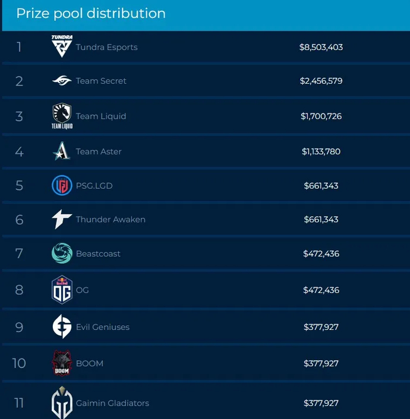This screenshot has height=419, width=410.
Task: Click the Evil Geniuses logo icon
Action: tap(62, 327)
